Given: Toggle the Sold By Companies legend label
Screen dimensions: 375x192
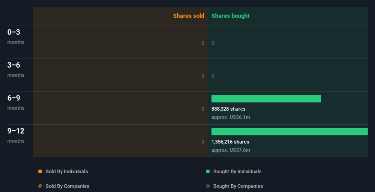Looking at the screenshot, I should pyautogui.click(x=68, y=186).
